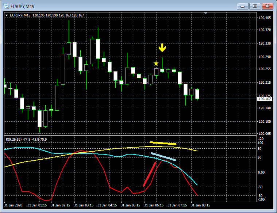The image size is (277, 213).
Task: Click indicator scale value 120
Action: 261,139
